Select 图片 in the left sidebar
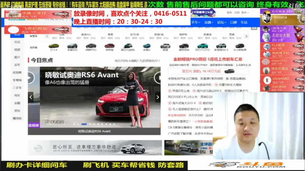The height and width of the screenshot is (171, 305). (x=17, y=57)
